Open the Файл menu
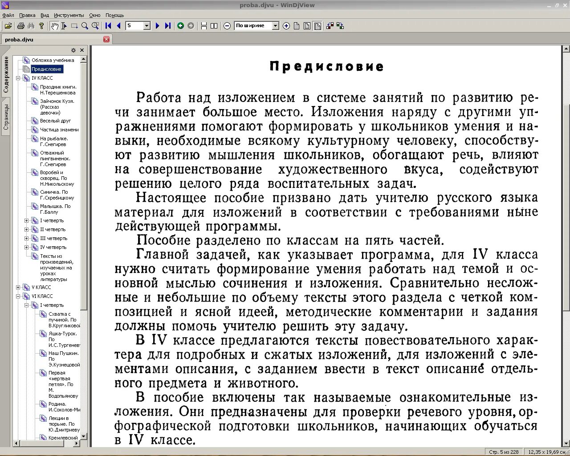 pos(8,15)
